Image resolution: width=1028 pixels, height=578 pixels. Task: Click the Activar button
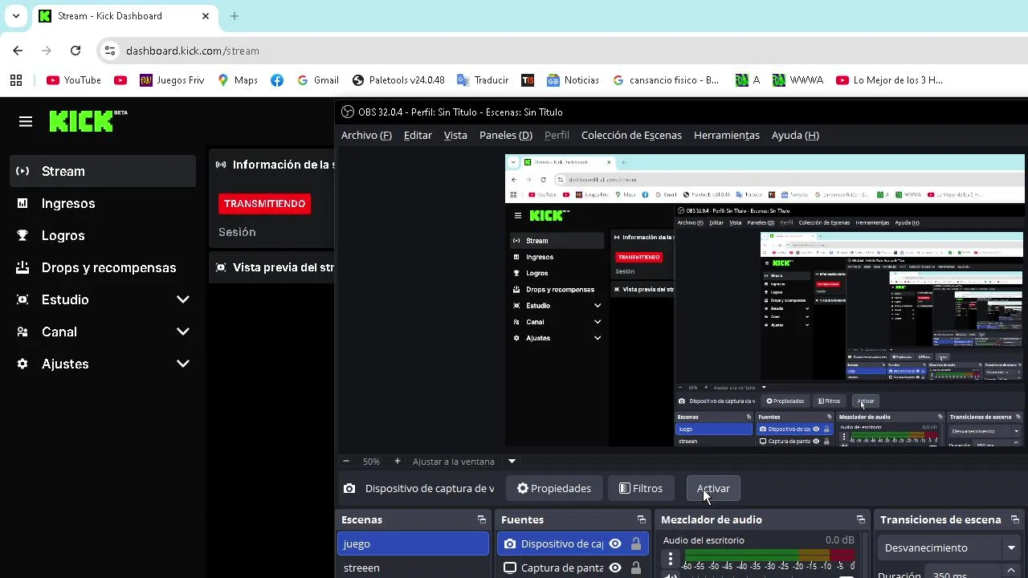click(713, 488)
